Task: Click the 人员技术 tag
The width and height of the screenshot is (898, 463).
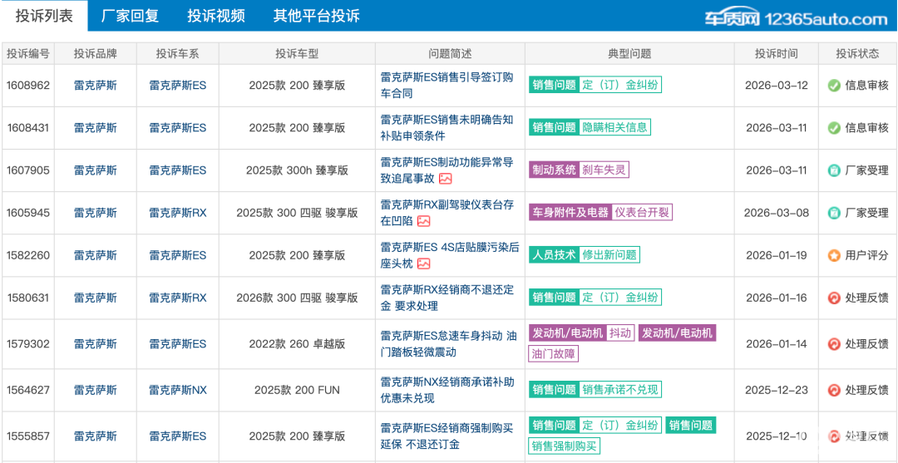Action: [x=554, y=255]
